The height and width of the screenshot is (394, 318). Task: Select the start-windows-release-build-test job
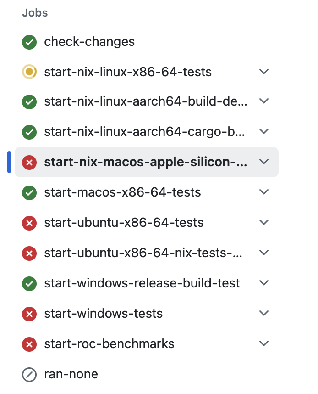pos(142,283)
